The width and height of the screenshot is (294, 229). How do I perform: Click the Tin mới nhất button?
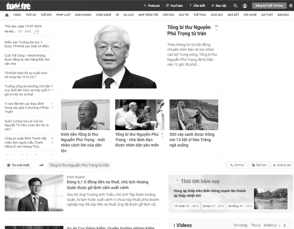(x=18, y=165)
